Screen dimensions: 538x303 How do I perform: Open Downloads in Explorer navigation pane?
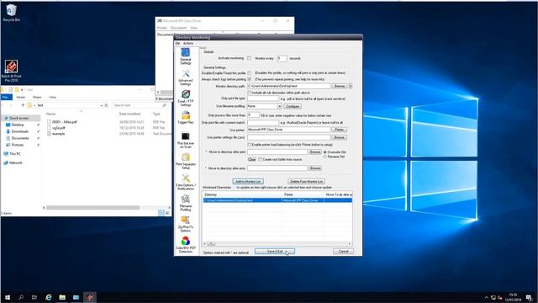click(20, 131)
